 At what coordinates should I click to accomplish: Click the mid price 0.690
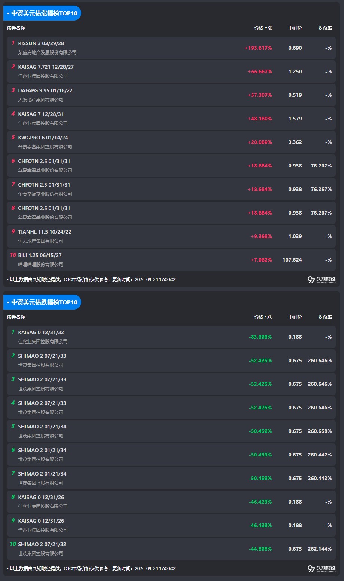[x=295, y=48]
